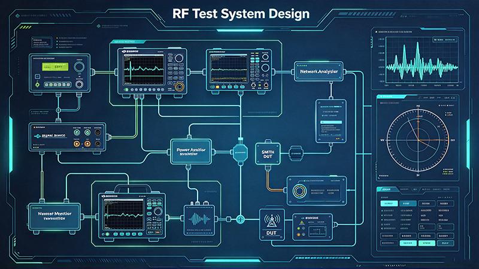
Task: Click the plus junction node left of DUT
Action: point(241,219)
